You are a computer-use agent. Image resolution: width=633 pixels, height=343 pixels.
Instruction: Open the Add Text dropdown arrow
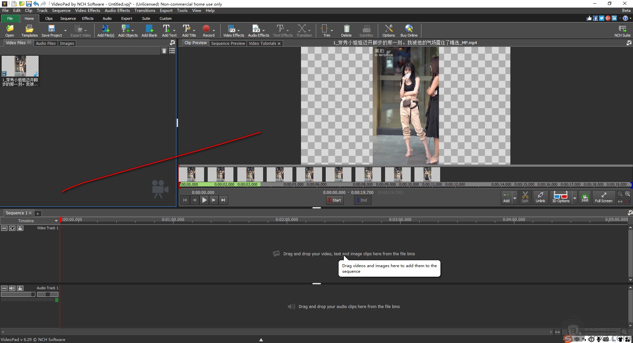(174, 30)
